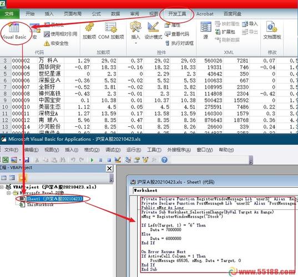Open Macro Security (宏安全性) settings
This screenshot has width=298, height=277.
point(56,43)
